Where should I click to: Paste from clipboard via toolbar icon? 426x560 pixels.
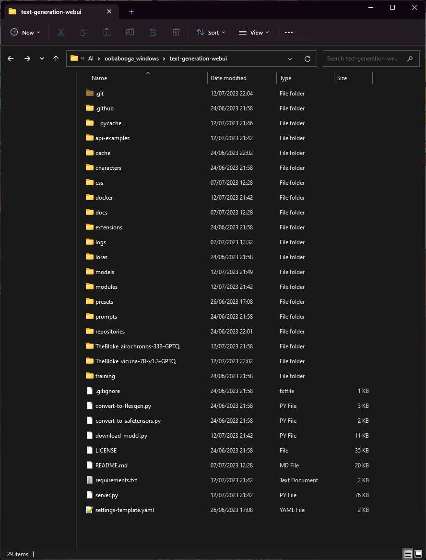coord(107,32)
